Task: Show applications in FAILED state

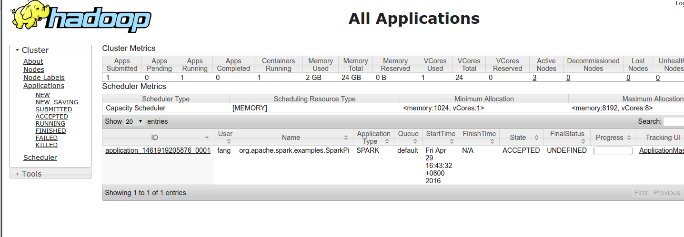Action: (x=47, y=138)
